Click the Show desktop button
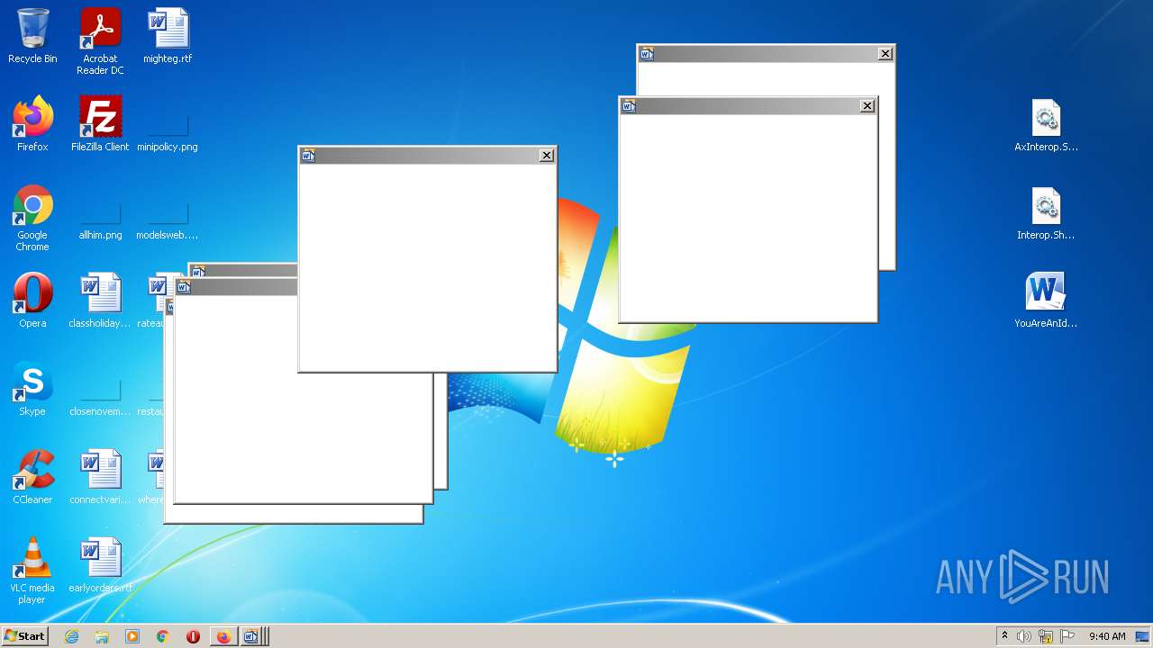The width and height of the screenshot is (1153, 648). (1143, 636)
